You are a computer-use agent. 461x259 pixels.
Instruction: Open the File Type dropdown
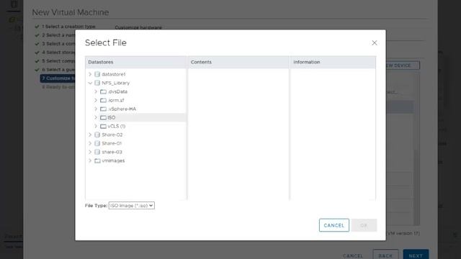tap(131, 206)
